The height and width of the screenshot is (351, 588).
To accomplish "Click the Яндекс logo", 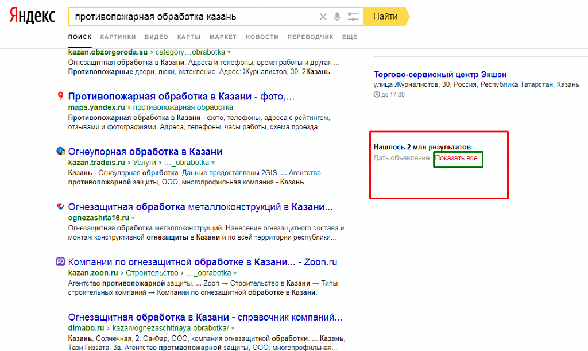I will pos(32,16).
